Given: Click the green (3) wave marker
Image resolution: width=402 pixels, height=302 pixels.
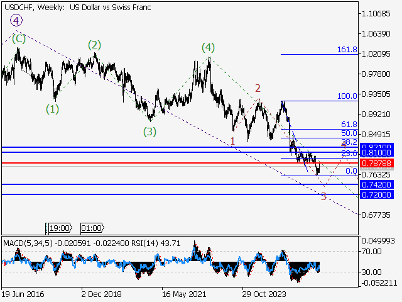Looking at the screenshot, I should [x=149, y=131].
